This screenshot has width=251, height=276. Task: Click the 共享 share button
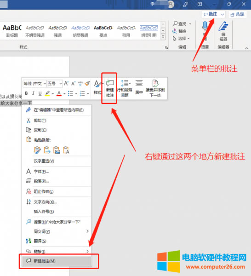point(238,14)
